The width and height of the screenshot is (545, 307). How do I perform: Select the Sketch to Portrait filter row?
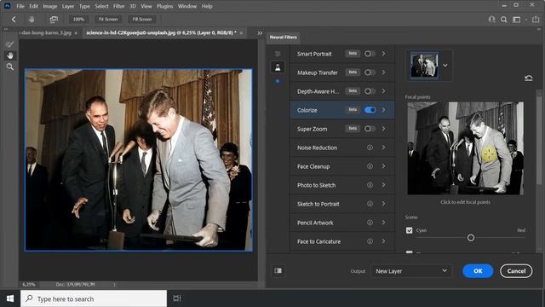pyautogui.click(x=342, y=204)
